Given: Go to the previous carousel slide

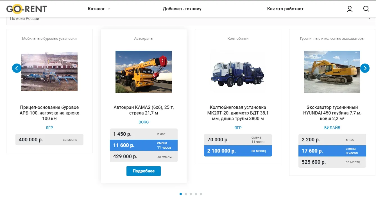Looking at the screenshot, I should point(17,68).
